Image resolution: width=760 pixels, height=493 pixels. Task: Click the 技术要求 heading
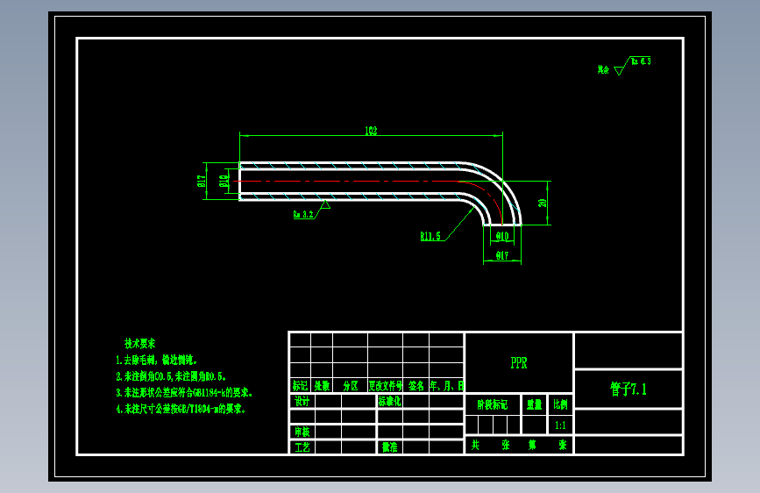pos(139,344)
